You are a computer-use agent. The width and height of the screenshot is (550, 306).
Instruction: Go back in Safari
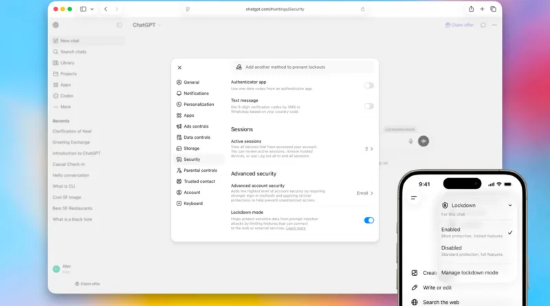(106, 9)
